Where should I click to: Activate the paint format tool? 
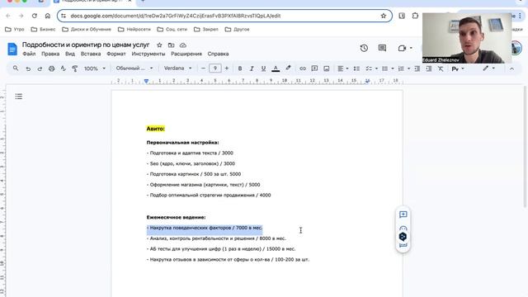pos(75,68)
